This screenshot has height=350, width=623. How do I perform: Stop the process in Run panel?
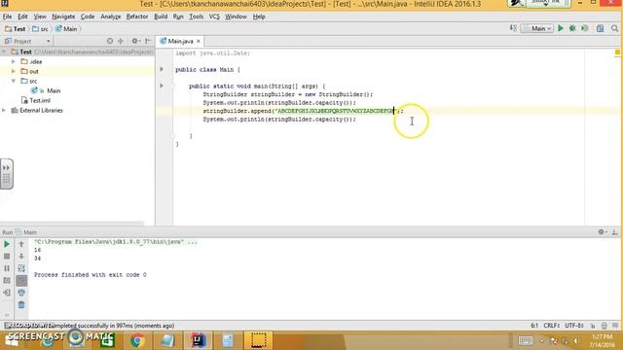[7, 257]
